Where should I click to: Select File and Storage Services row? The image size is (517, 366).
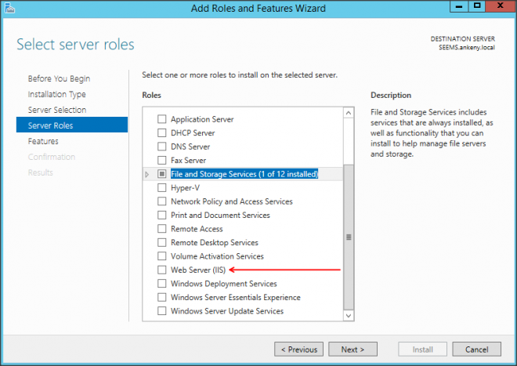[x=244, y=174]
